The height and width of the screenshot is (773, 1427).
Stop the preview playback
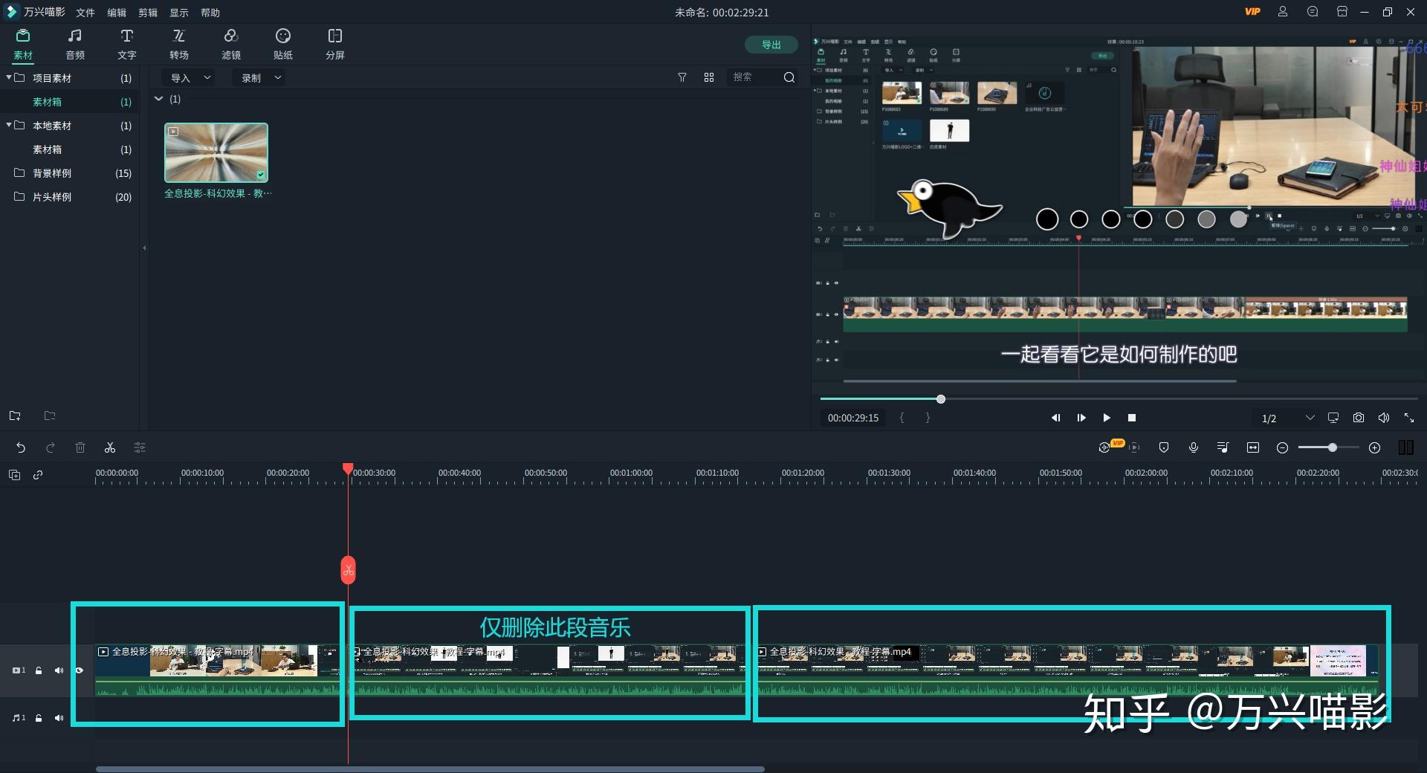tap(1132, 418)
